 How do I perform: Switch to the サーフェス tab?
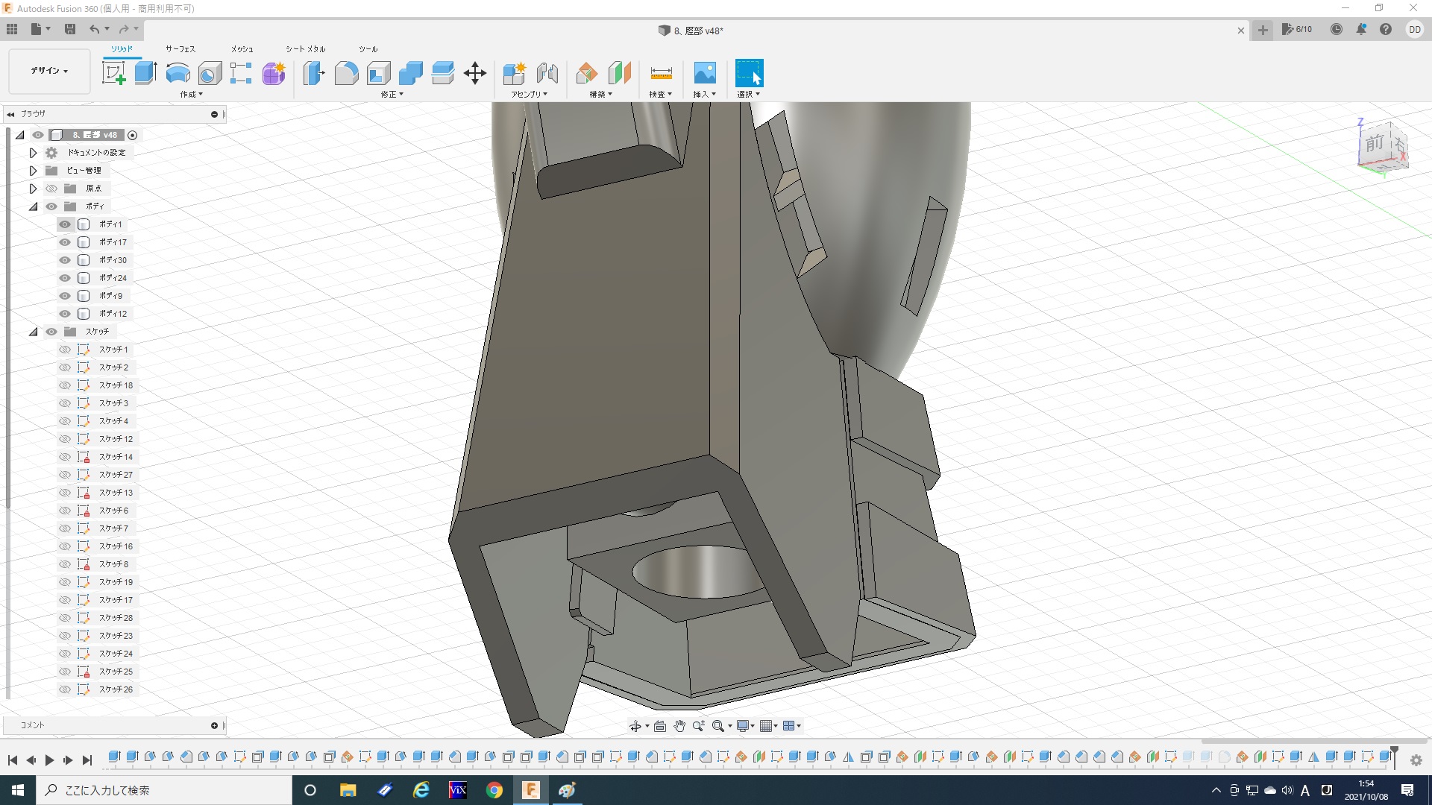point(180,49)
